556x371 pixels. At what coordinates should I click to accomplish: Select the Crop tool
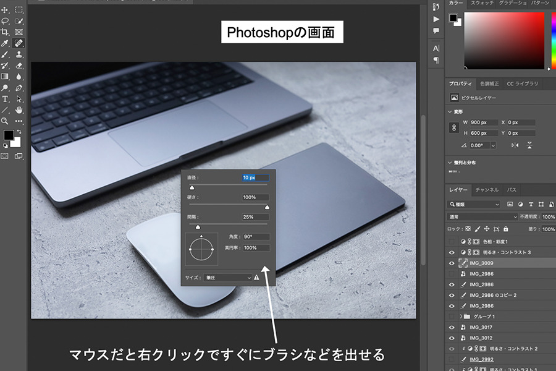(4, 32)
